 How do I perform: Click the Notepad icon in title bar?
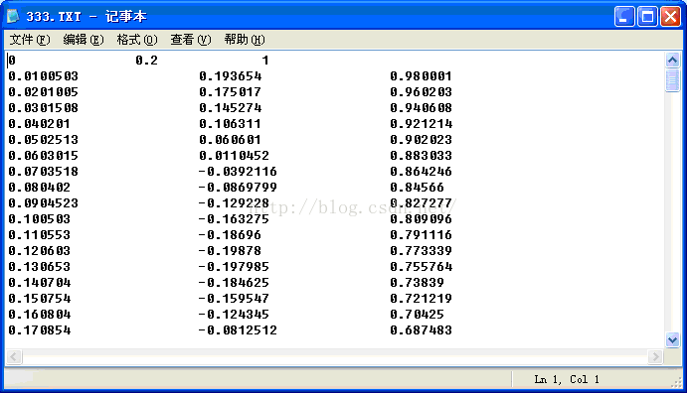tap(13, 17)
